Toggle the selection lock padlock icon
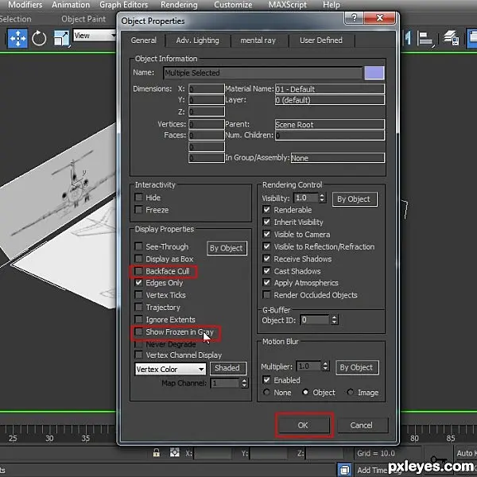The height and width of the screenshot is (477, 477). [157, 452]
